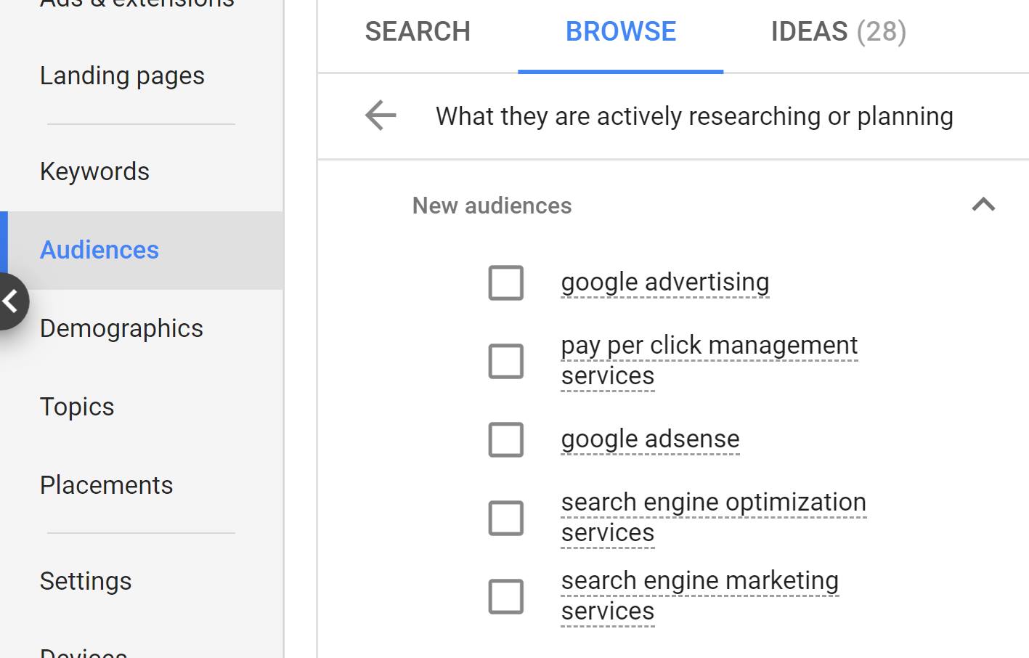Open Settings from the sidebar
Viewport: 1029px width, 658px height.
click(86, 581)
